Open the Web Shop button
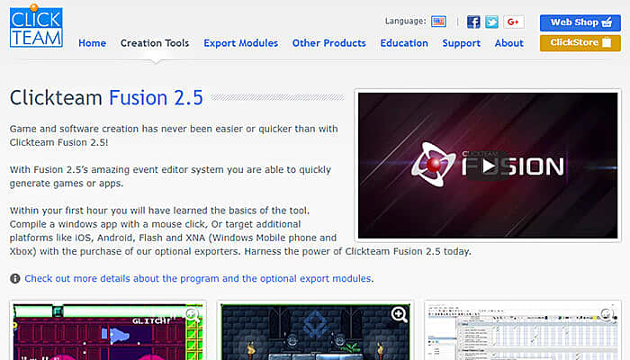 pos(580,22)
